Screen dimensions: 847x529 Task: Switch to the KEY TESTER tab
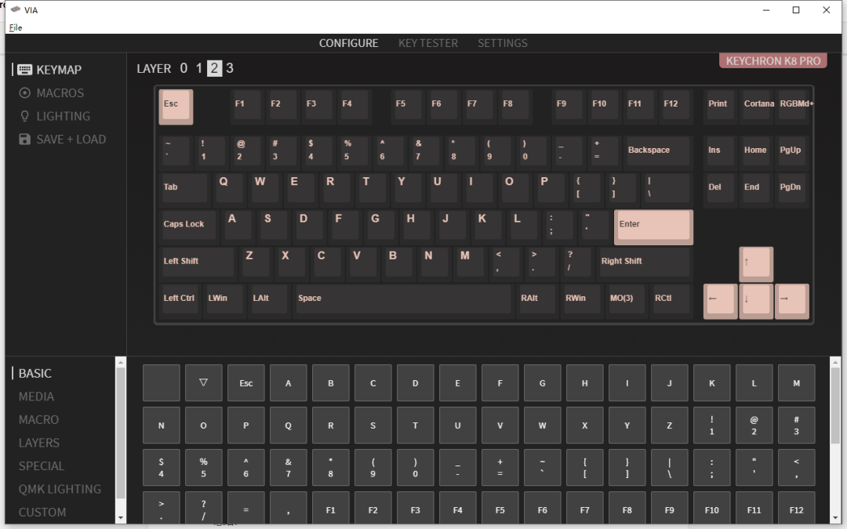pos(428,43)
